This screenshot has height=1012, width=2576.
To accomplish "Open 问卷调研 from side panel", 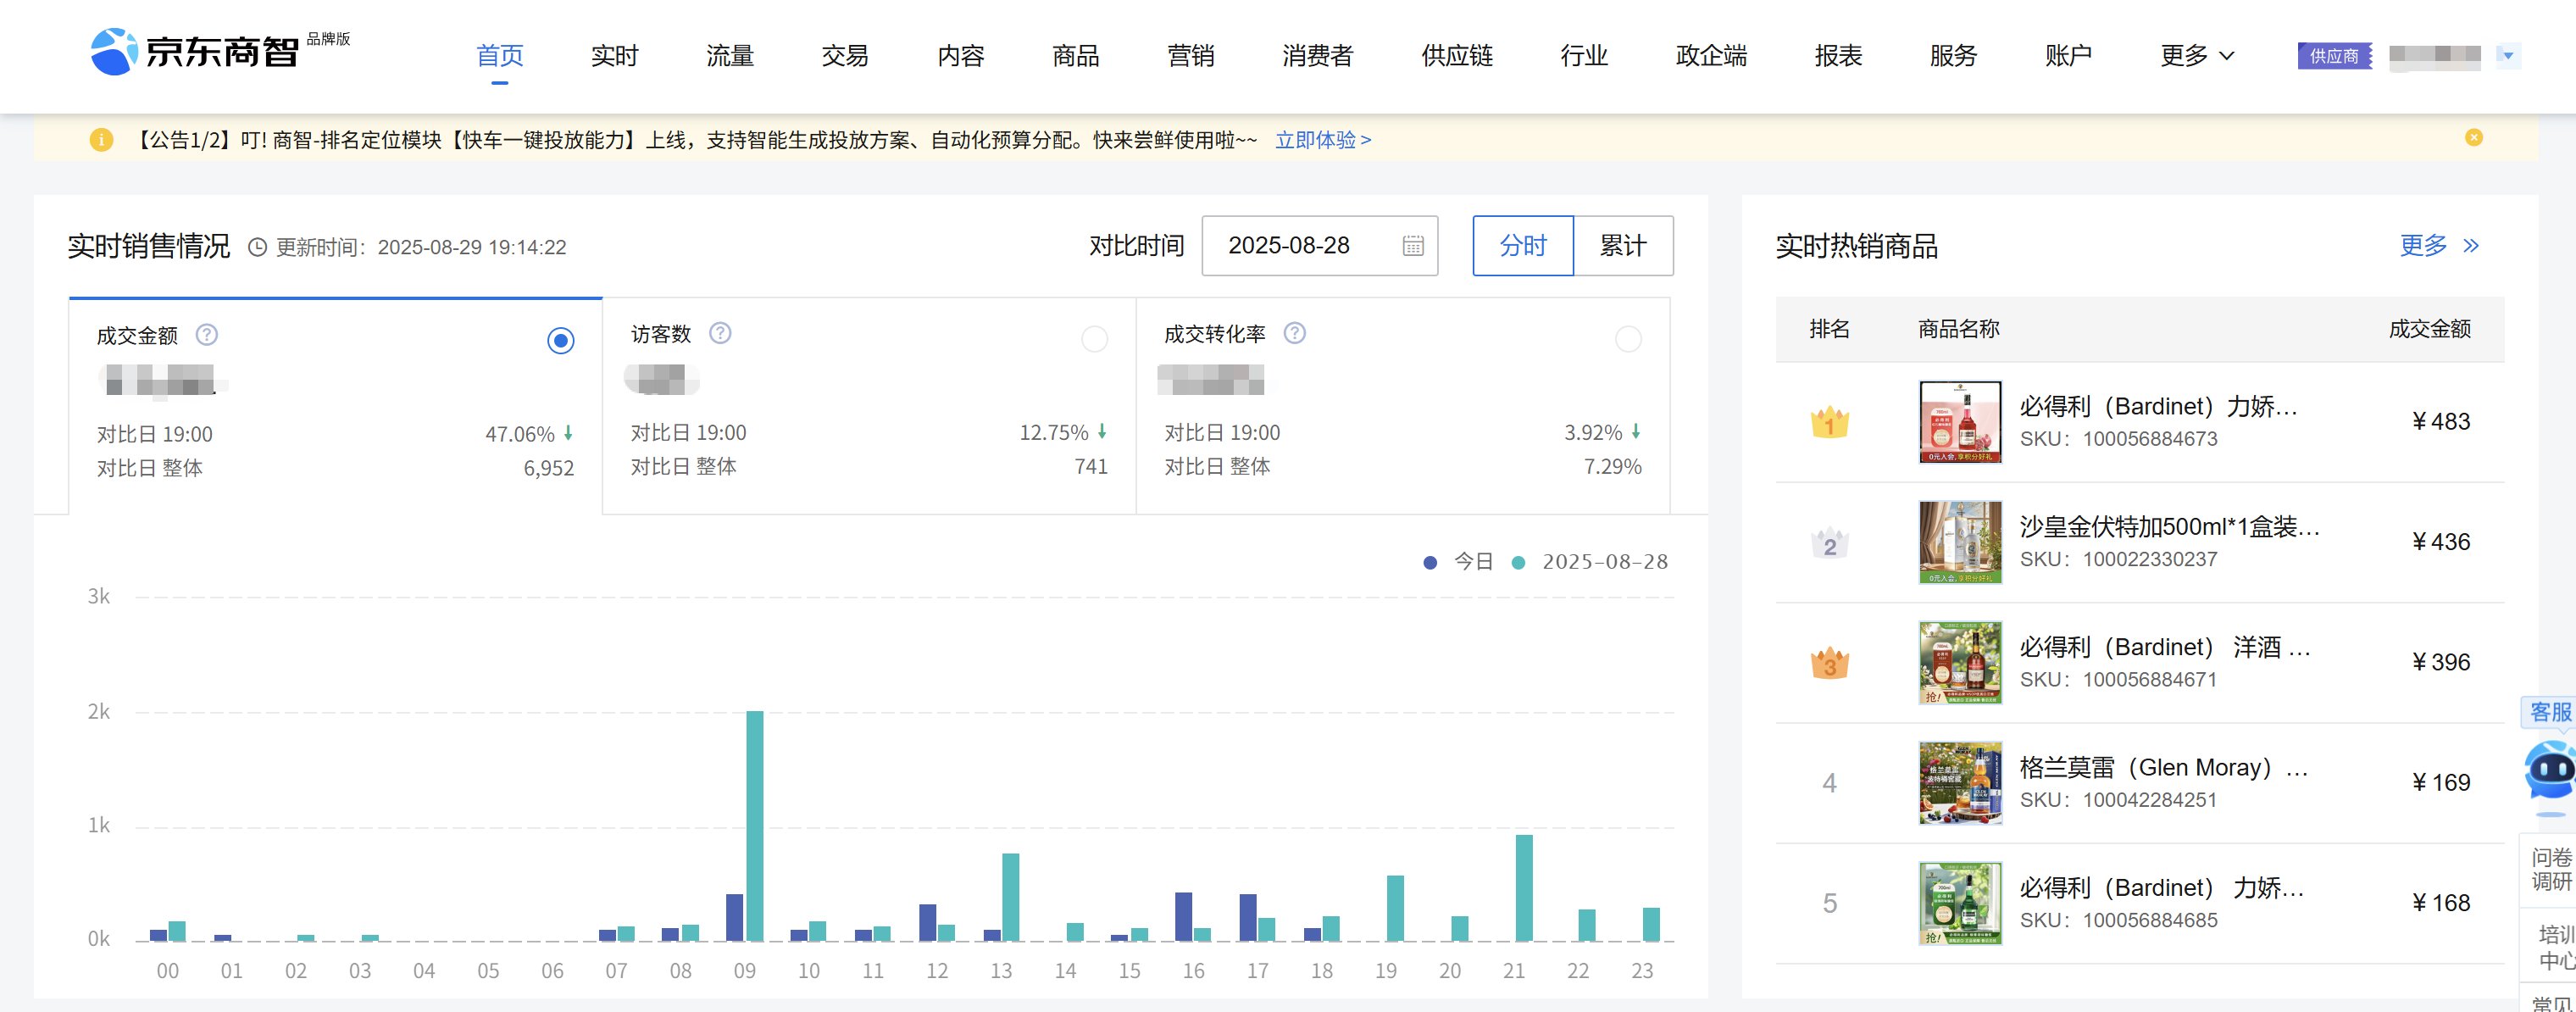I will tap(2550, 870).
